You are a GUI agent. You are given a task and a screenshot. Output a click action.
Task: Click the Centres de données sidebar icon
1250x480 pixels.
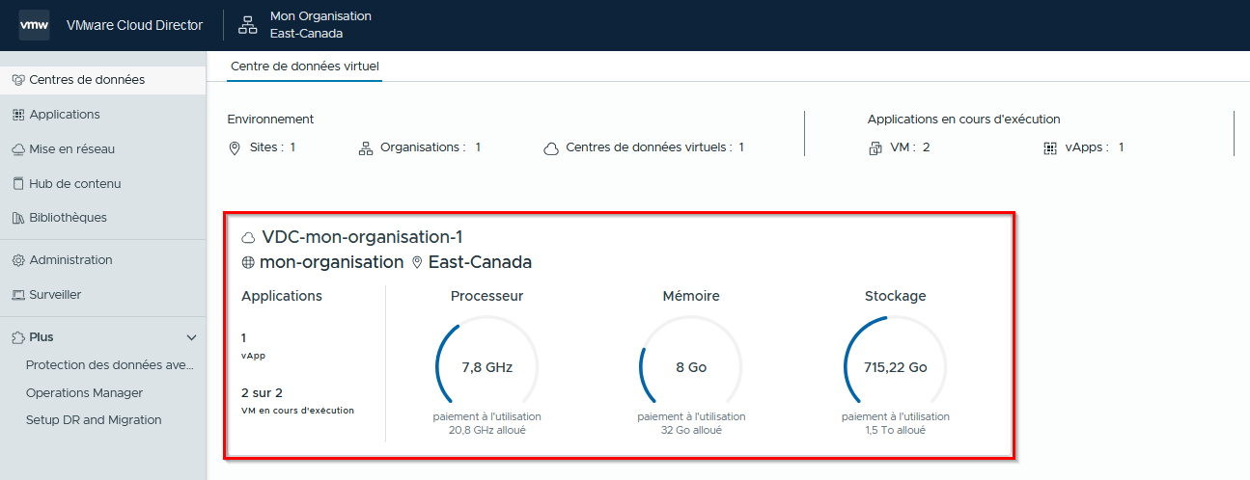tap(18, 80)
